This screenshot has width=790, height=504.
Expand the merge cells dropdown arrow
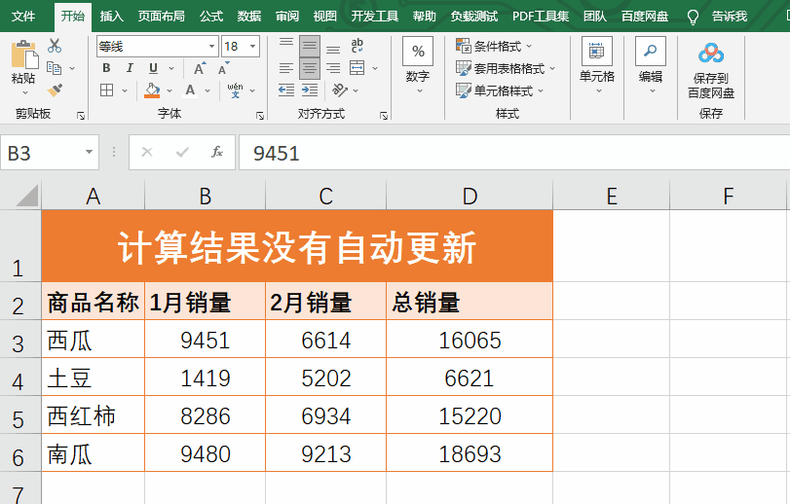[x=375, y=68]
